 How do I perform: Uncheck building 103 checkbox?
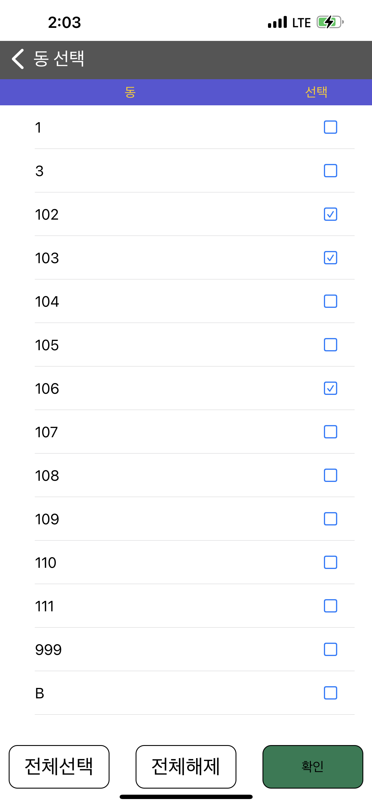[330, 258]
